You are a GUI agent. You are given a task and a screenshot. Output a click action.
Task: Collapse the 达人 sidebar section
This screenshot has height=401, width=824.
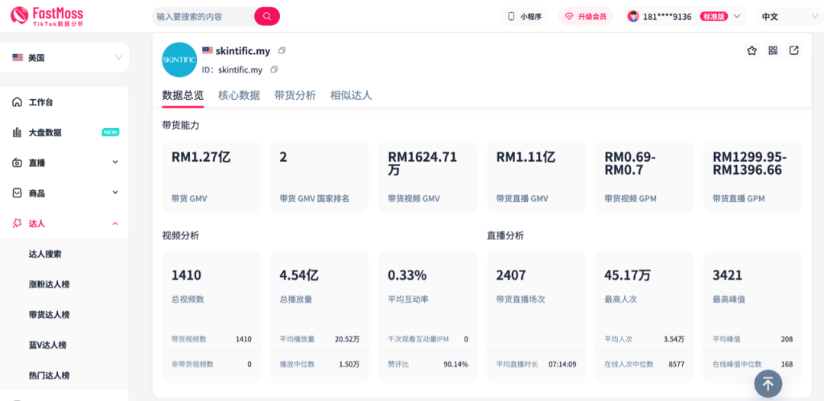[65, 223]
